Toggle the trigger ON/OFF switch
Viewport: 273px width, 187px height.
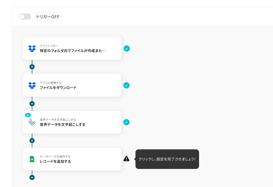[x=25, y=17]
